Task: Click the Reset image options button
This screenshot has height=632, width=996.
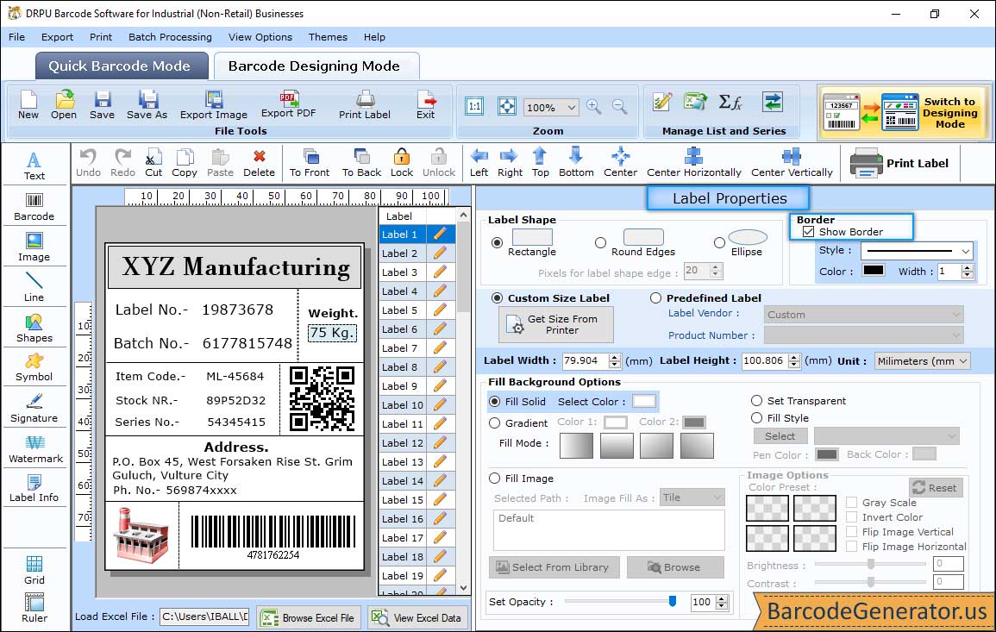Action: coord(935,487)
